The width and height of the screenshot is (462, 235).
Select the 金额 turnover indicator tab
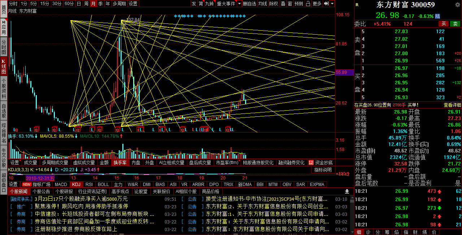point(104,163)
